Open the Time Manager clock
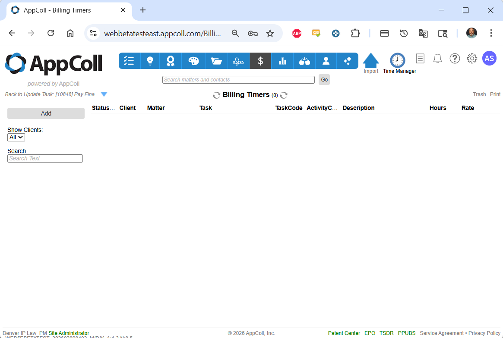 (398, 61)
